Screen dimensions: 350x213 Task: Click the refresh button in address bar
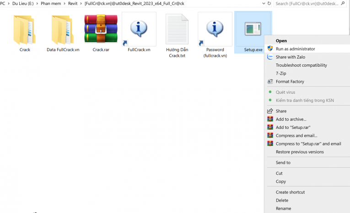(269, 3)
